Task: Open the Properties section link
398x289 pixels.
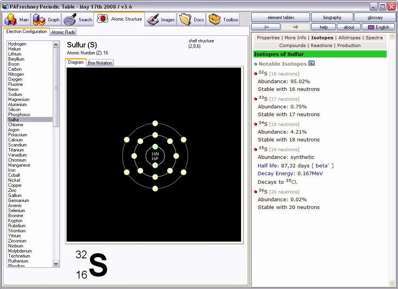Action: (x=268, y=38)
